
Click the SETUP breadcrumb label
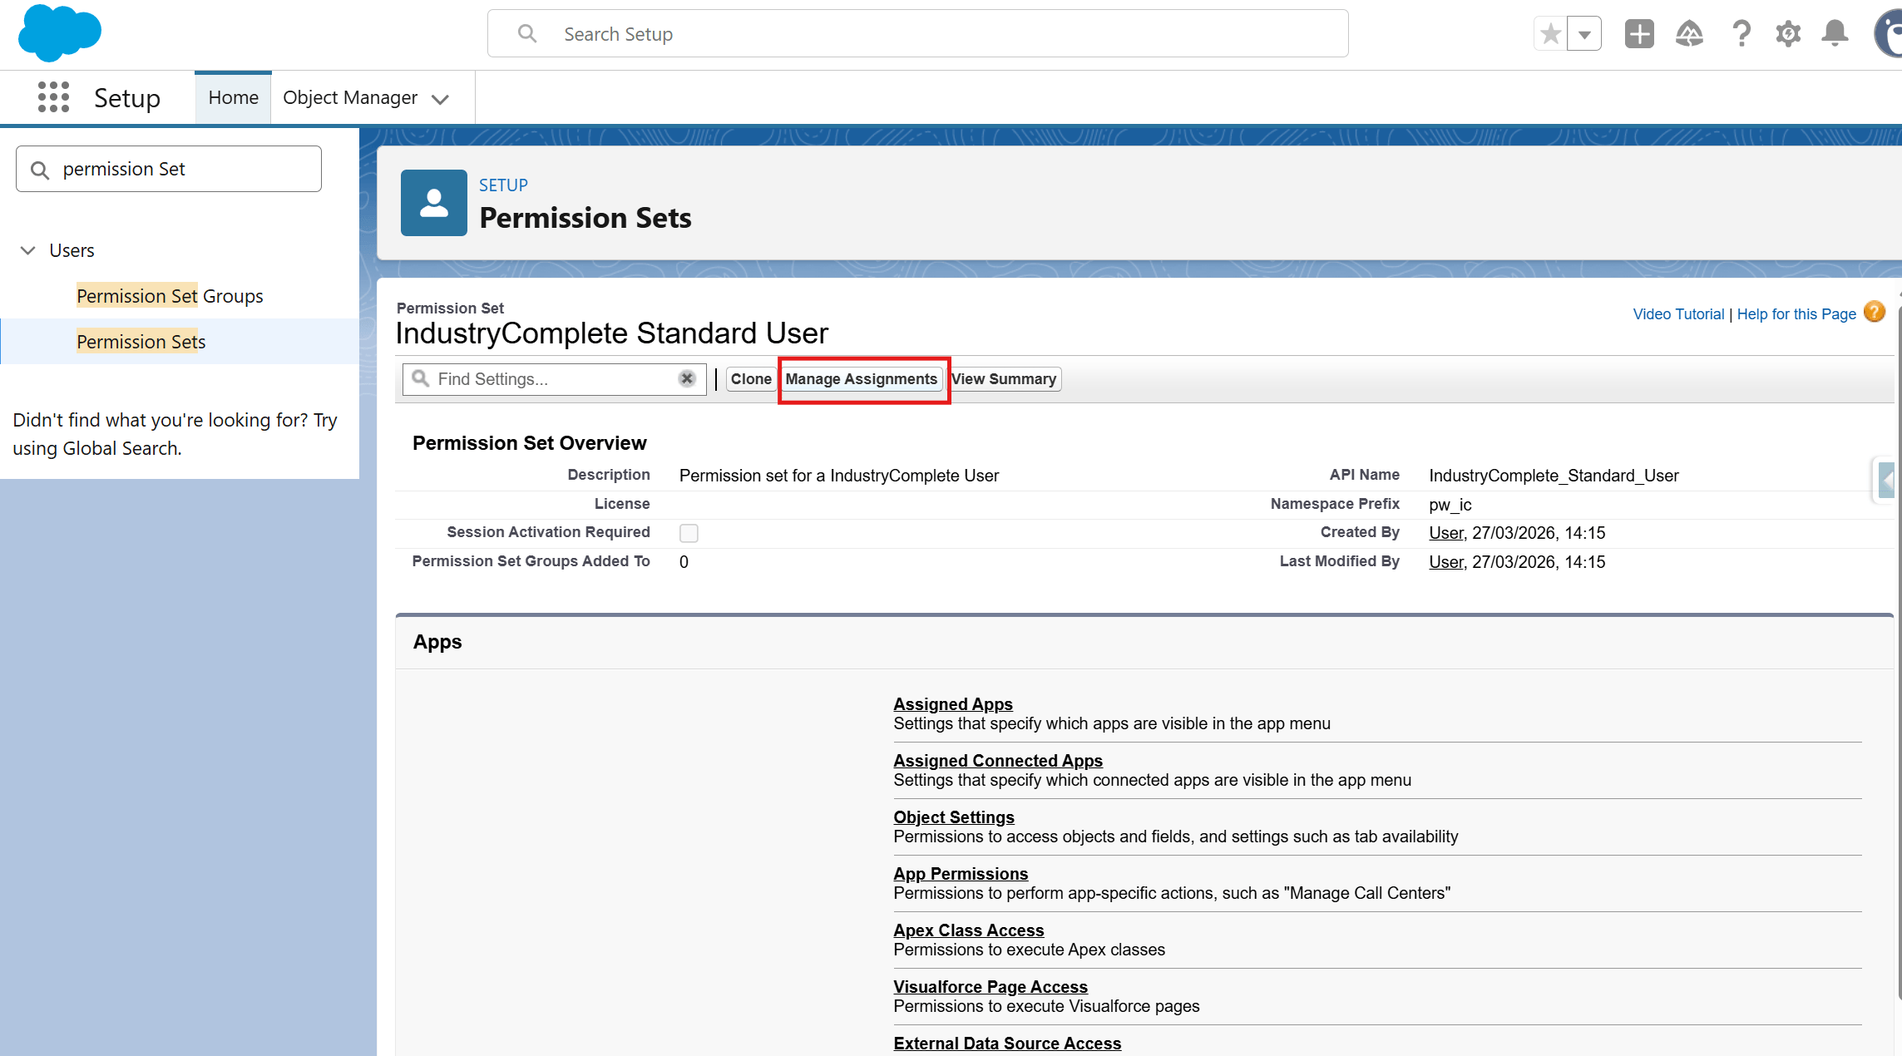(503, 185)
